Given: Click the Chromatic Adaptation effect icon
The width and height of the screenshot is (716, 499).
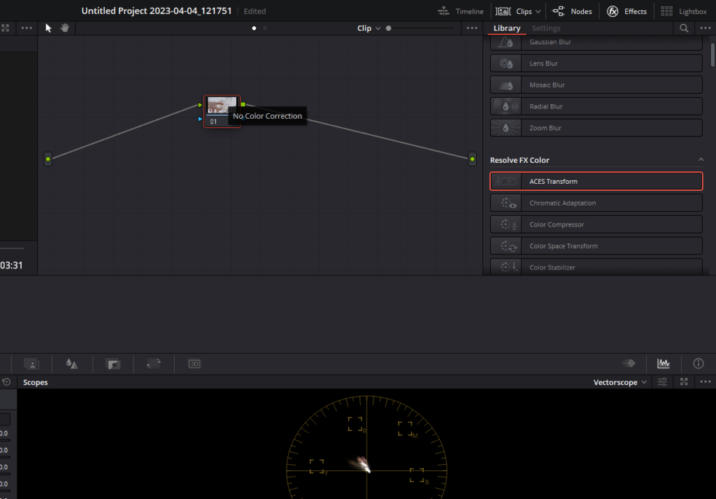Looking at the screenshot, I should (x=507, y=203).
